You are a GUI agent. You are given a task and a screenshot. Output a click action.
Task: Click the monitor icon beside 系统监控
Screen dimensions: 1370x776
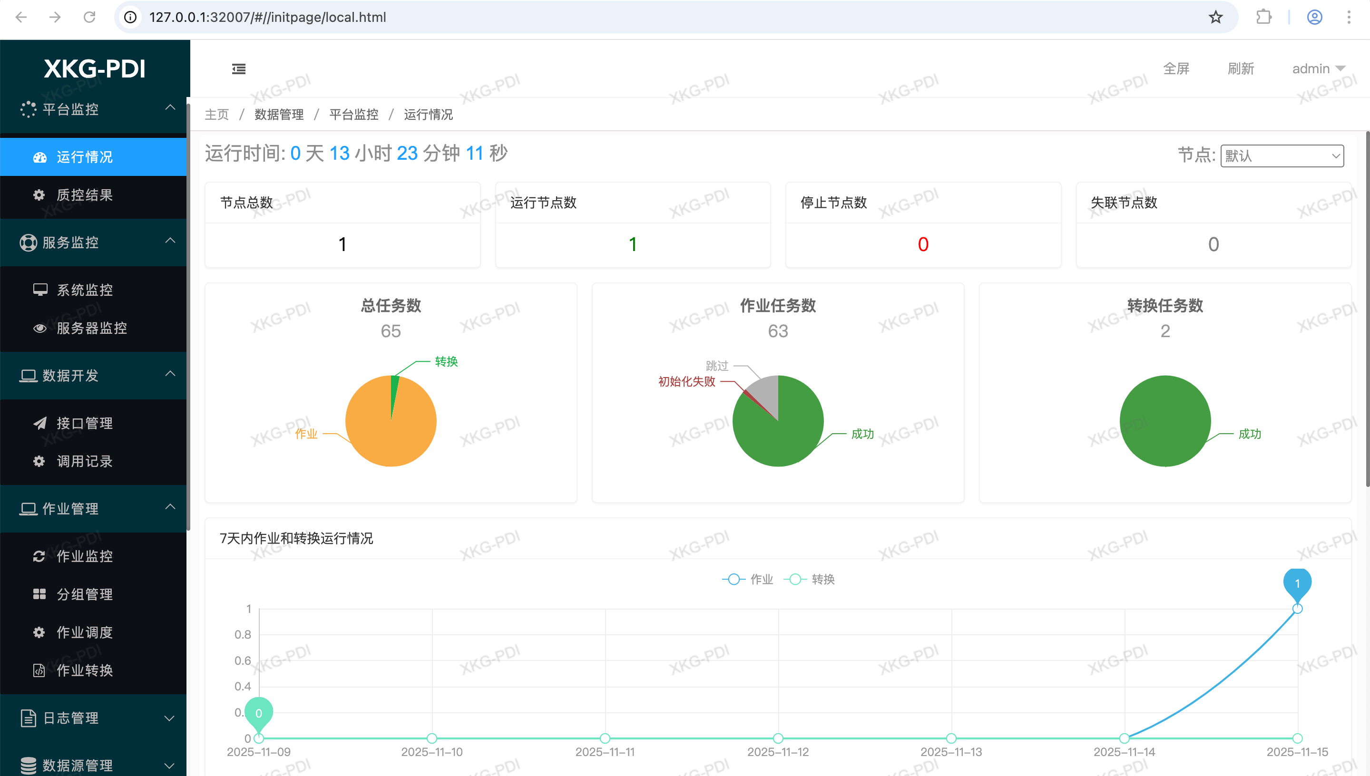tap(40, 290)
